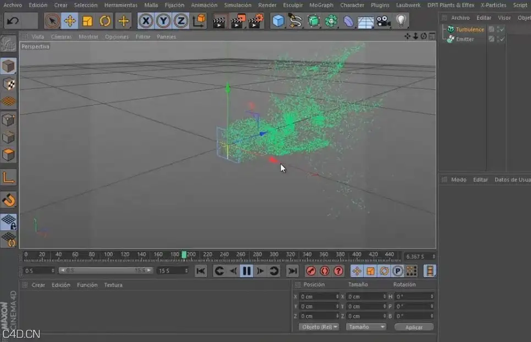Switch the coordinate system icon
The width and height of the screenshot is (531, 342).
(x=199, y=21)
